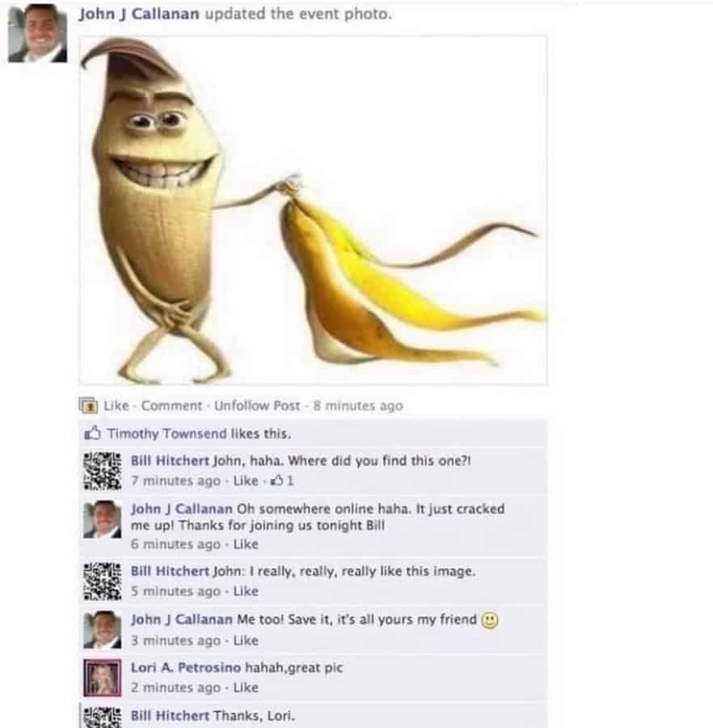Open Lori A. Petrosino's profile name link

click(186, 667)
